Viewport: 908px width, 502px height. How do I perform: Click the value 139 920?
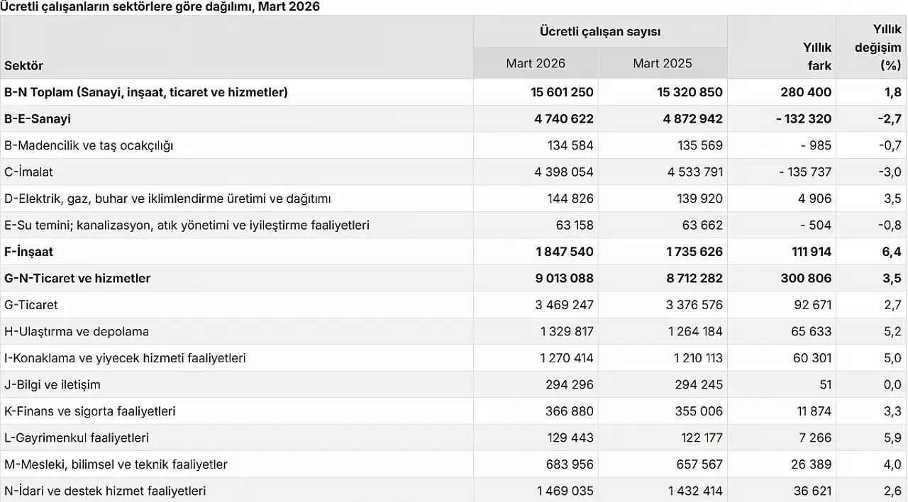click(x=700, y=199)
